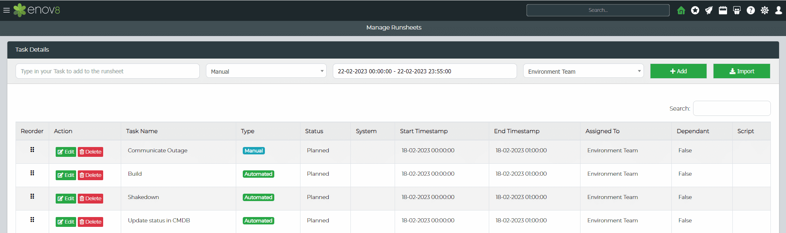The image size is (786, 233).
Task: Open the Environment Team assignee dropdown
Action: coord(583,71)
